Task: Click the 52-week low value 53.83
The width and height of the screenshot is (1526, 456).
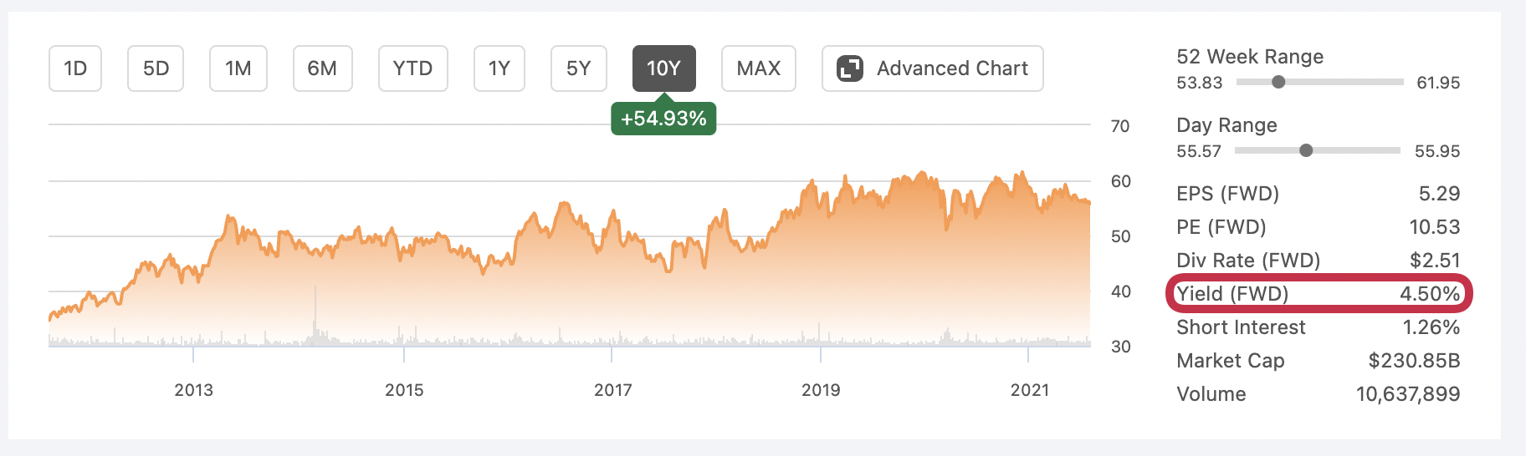Action: [x=1199, y=83]
